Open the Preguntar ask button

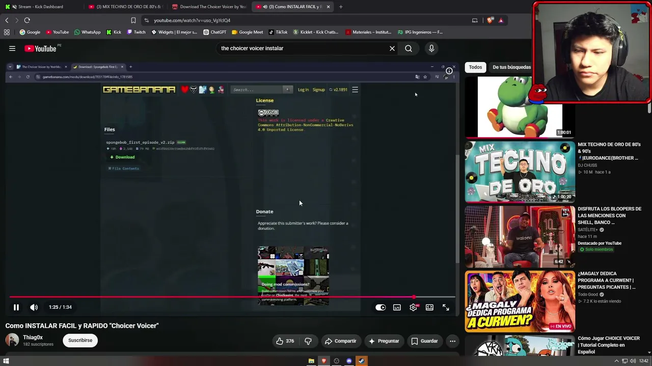384,341
